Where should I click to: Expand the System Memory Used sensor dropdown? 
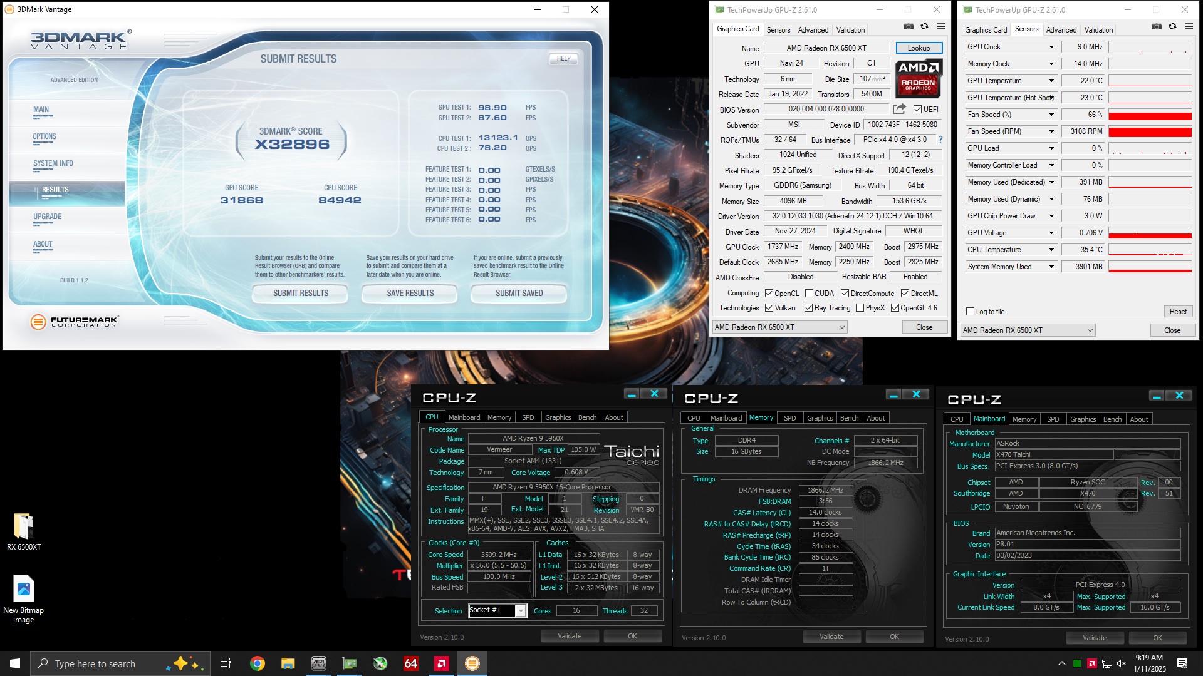click(x=1051, y=267)
